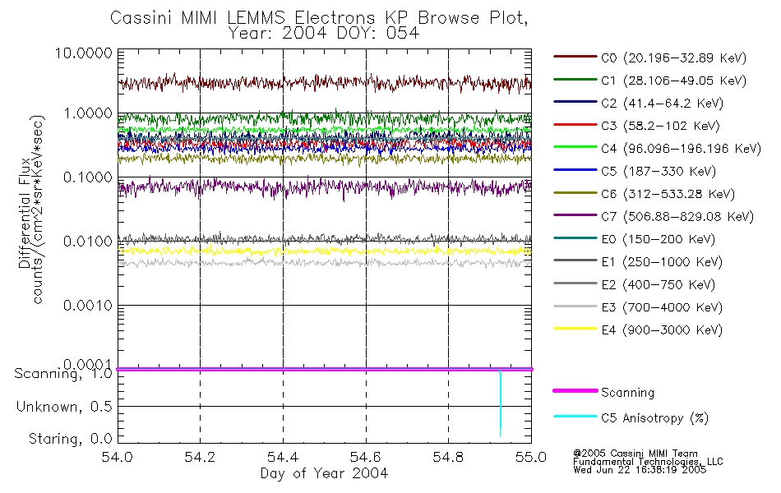
Task: Click the purple C7 flux trace
Action: click(324, 187)
